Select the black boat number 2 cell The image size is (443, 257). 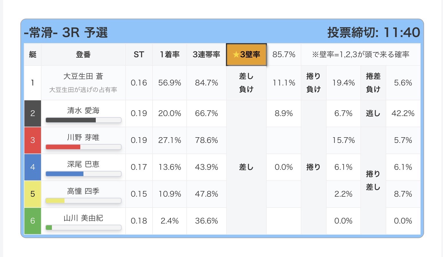(x=33, y=113)
